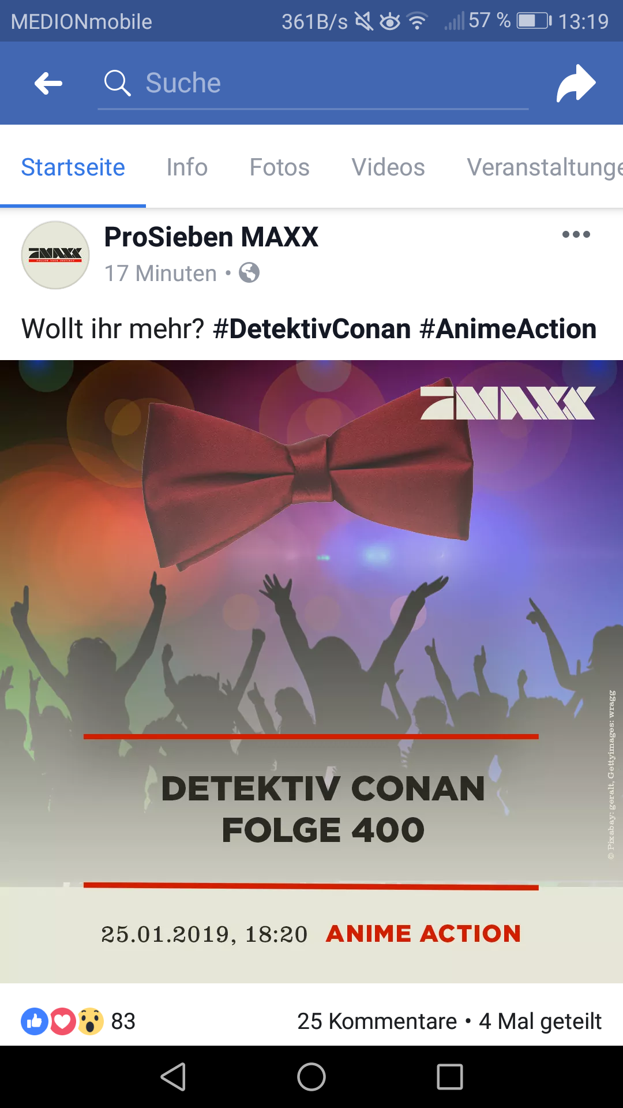623x1108 pixels.
Task: Tap the back arrow icon
Action: (x=48, y=83)
